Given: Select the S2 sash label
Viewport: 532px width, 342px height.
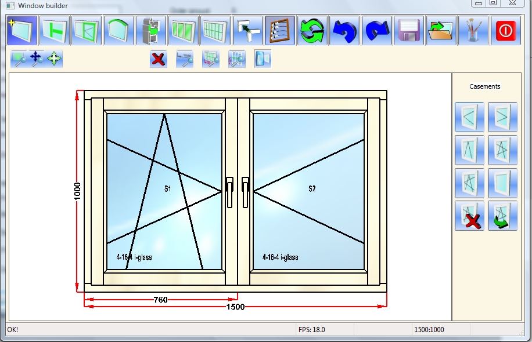Looking at the screenshot, I should coord(312,188).
